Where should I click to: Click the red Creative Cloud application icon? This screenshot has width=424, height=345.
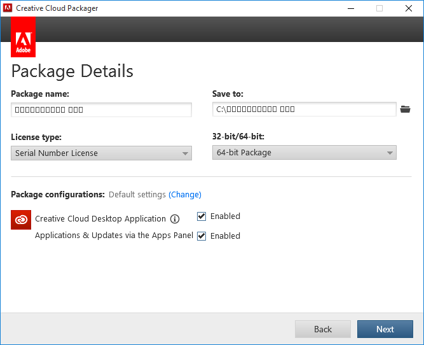[21, 220]
